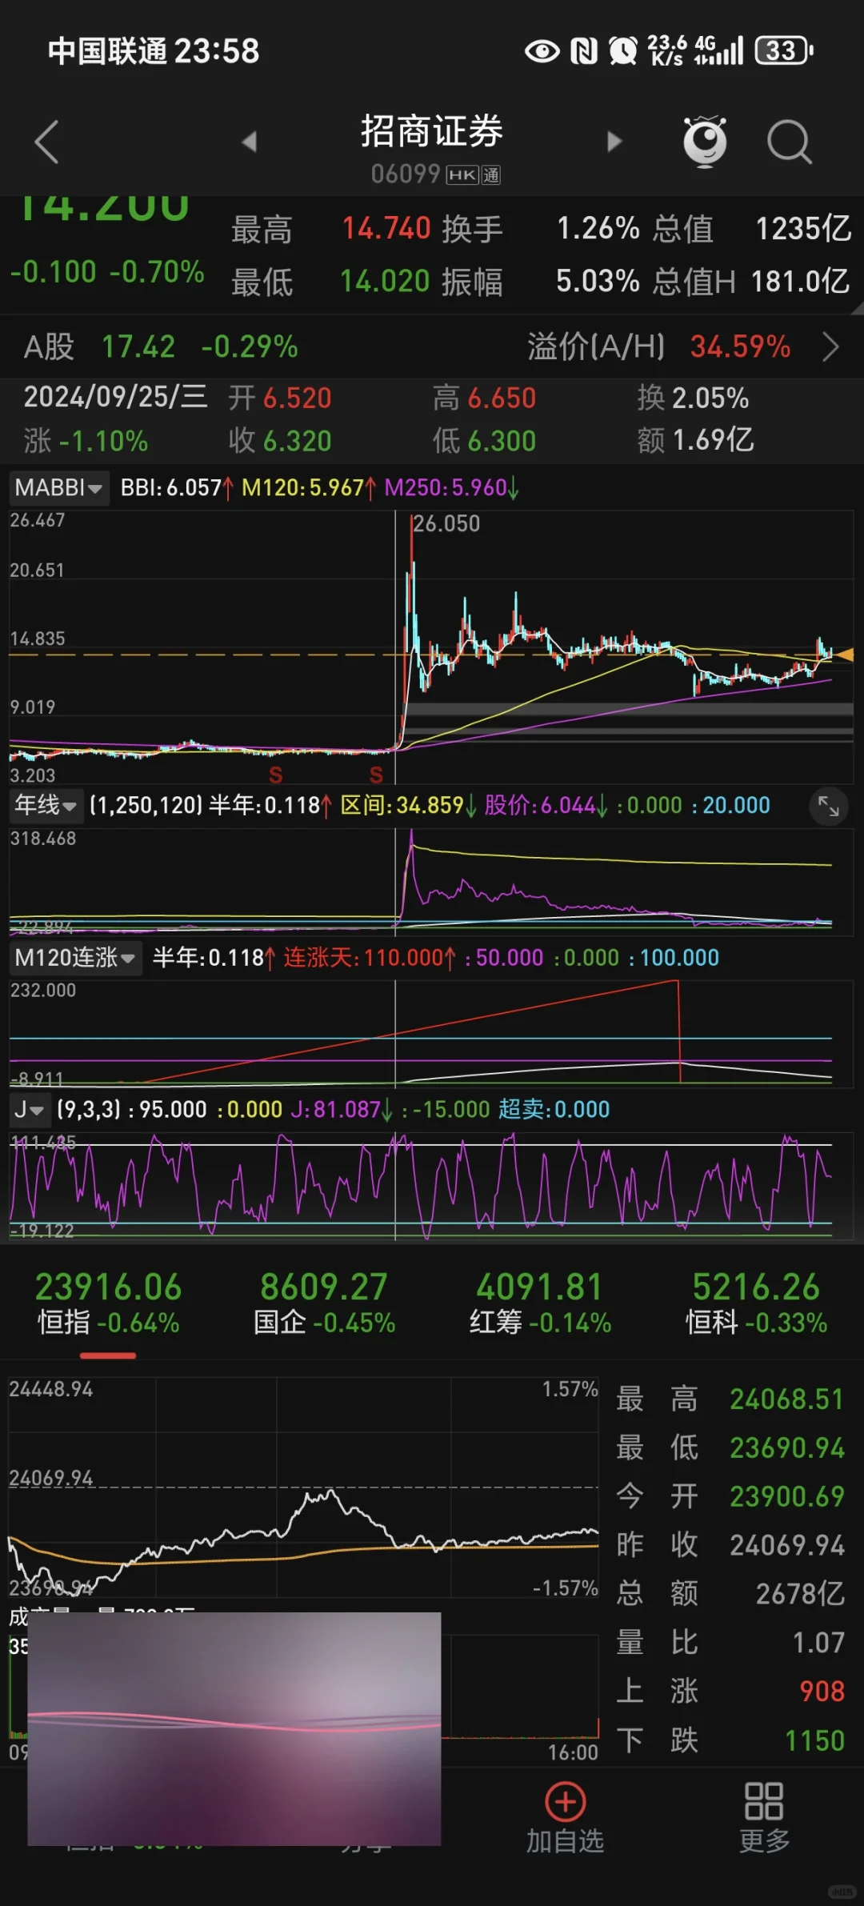
Task: Tap the 年线 sub-indicator chart
Action: 432,881
